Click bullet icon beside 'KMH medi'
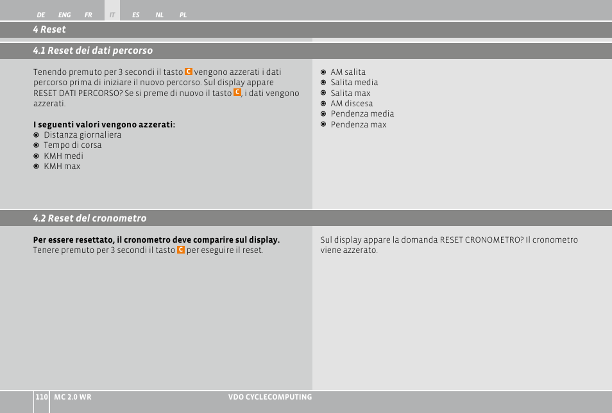This screenshot has width=612, height=413. click(x=37, y=156)
